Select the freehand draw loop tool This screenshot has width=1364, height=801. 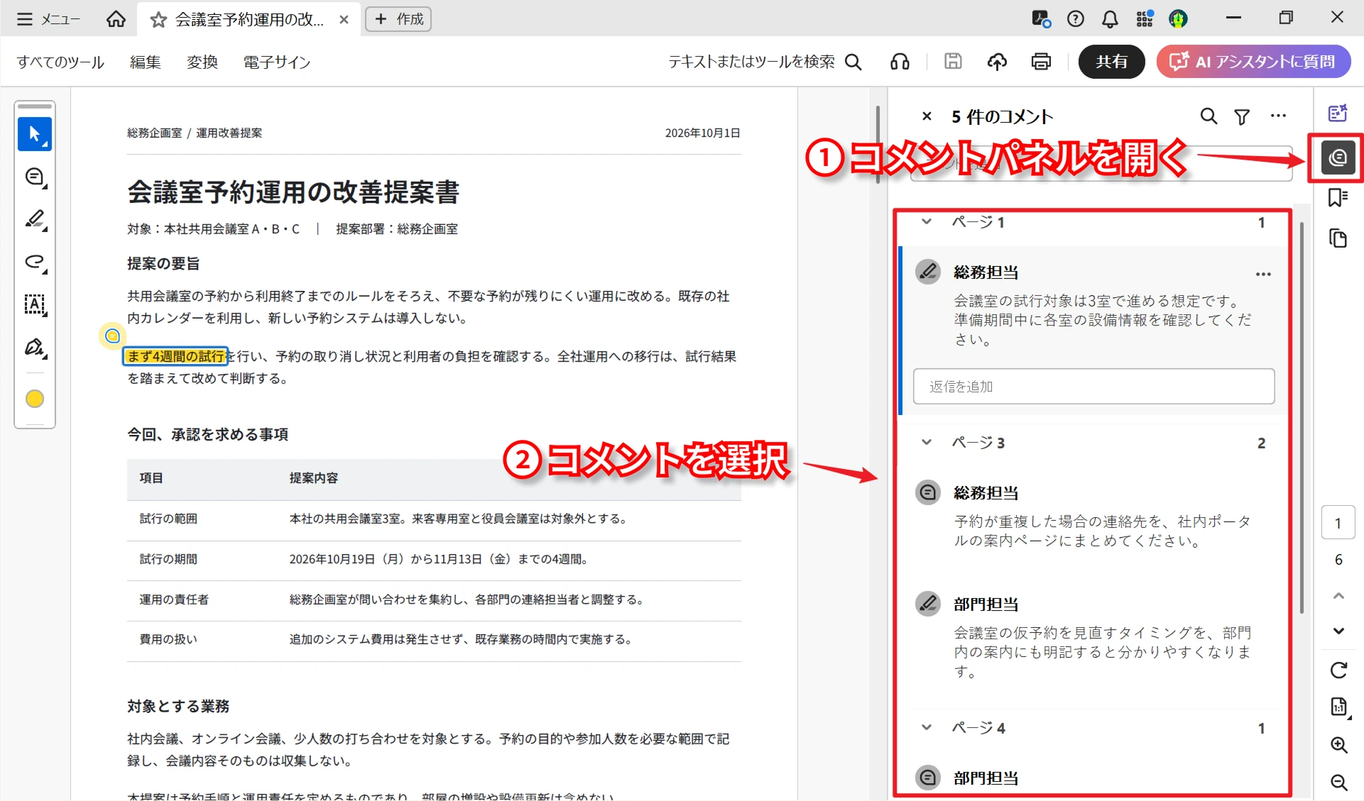[35, 263]
